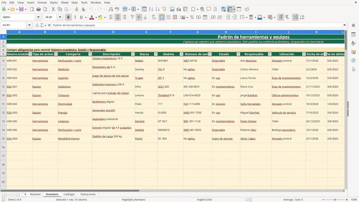359x202 pixels.
Task: Select cell containing ThinkPad E14
Action: pyautogui.click(x=170, y=95)
